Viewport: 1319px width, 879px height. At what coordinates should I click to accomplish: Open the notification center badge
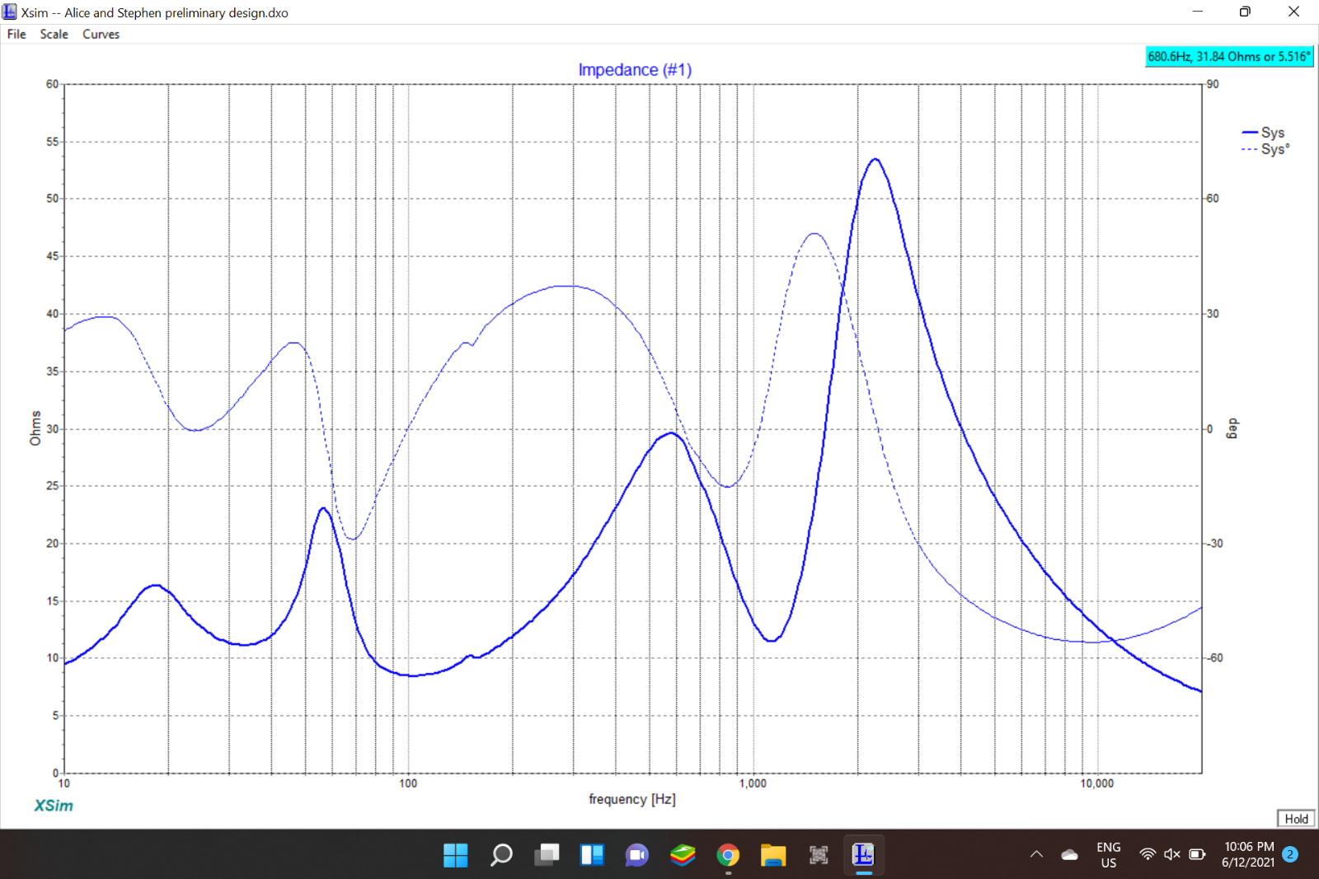point(1290,854)
